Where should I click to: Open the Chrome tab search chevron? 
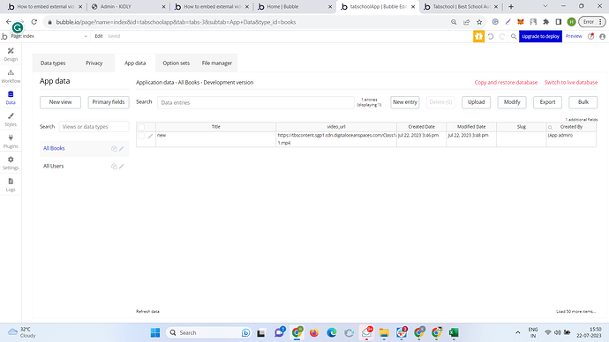click(545, 6)
